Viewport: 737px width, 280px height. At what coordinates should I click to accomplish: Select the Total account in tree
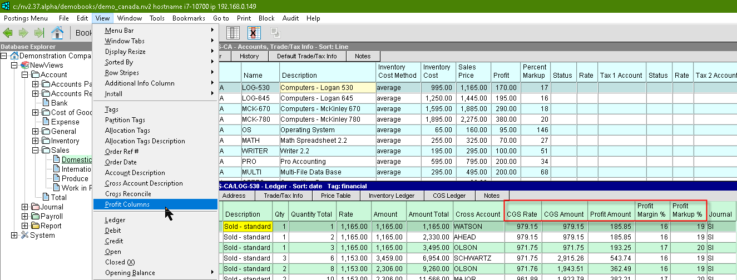(58, 197)
